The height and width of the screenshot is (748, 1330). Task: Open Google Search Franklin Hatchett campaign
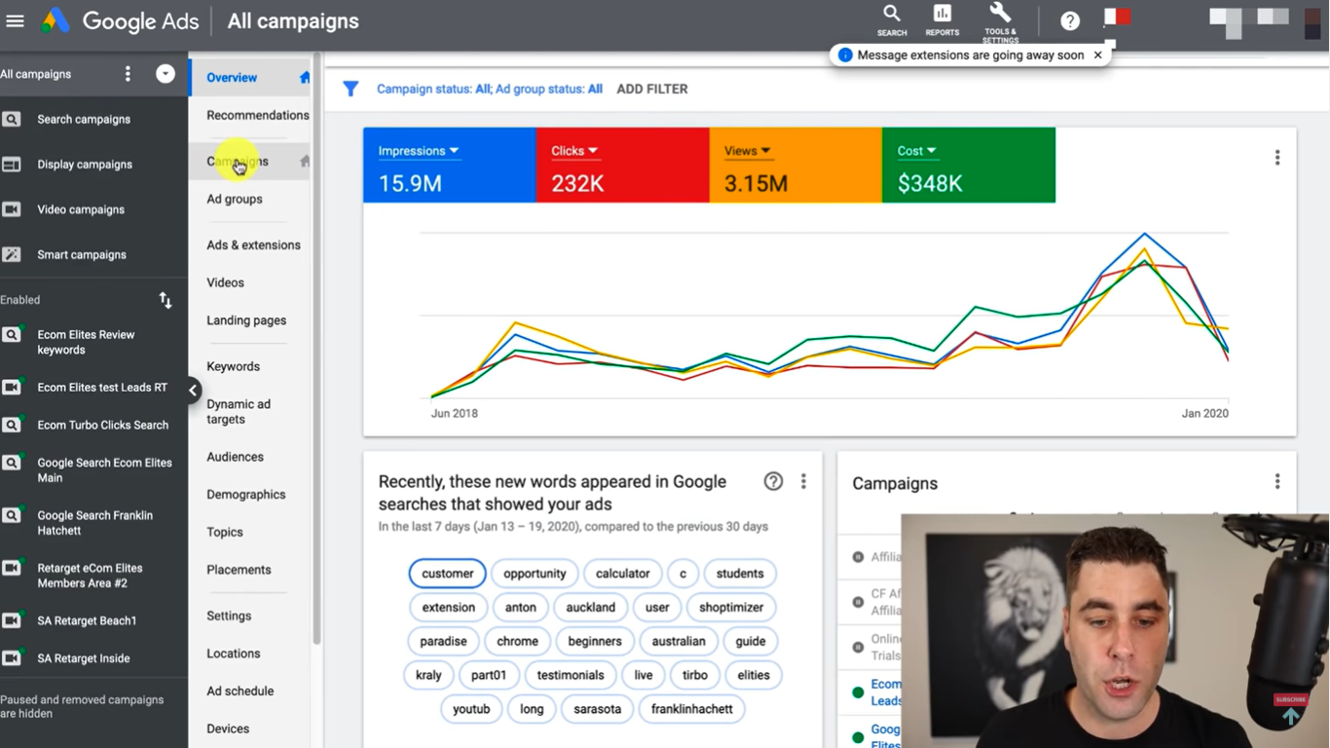click(x=93, y=523)
